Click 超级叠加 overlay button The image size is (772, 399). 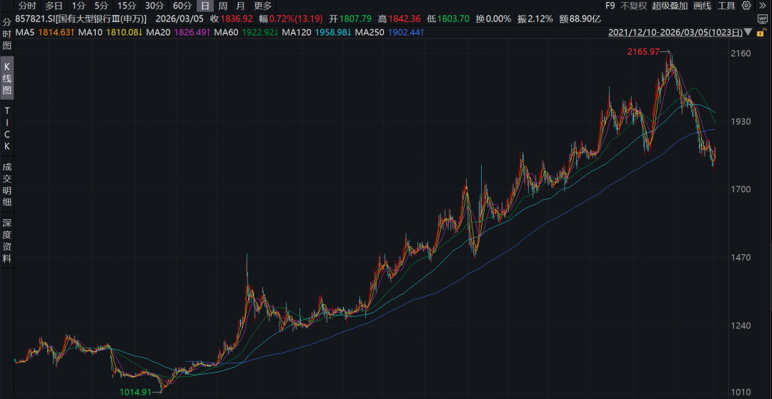tap(669, 6)
